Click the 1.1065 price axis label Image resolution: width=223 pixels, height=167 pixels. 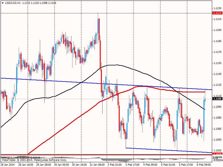(217, 129)
